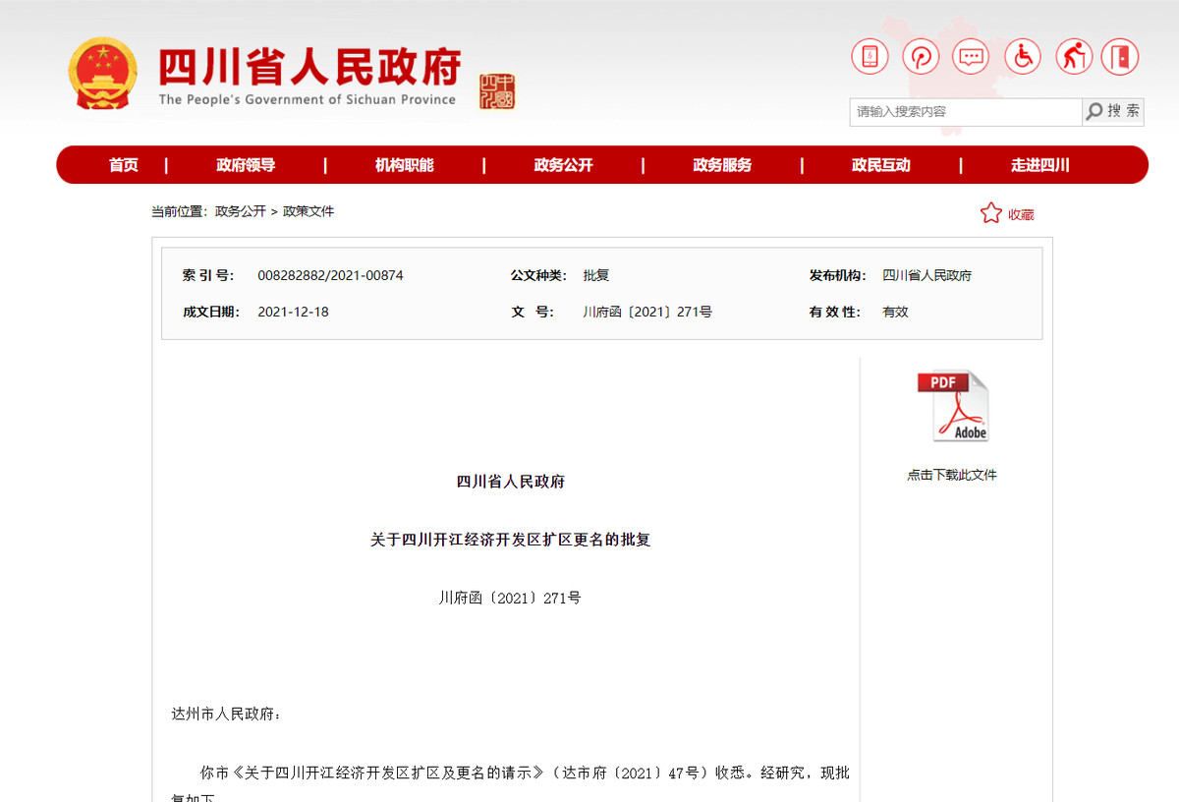Open the 走进四川 menu item
The width and height of the screenshot is (1179, 802).
1039,165
